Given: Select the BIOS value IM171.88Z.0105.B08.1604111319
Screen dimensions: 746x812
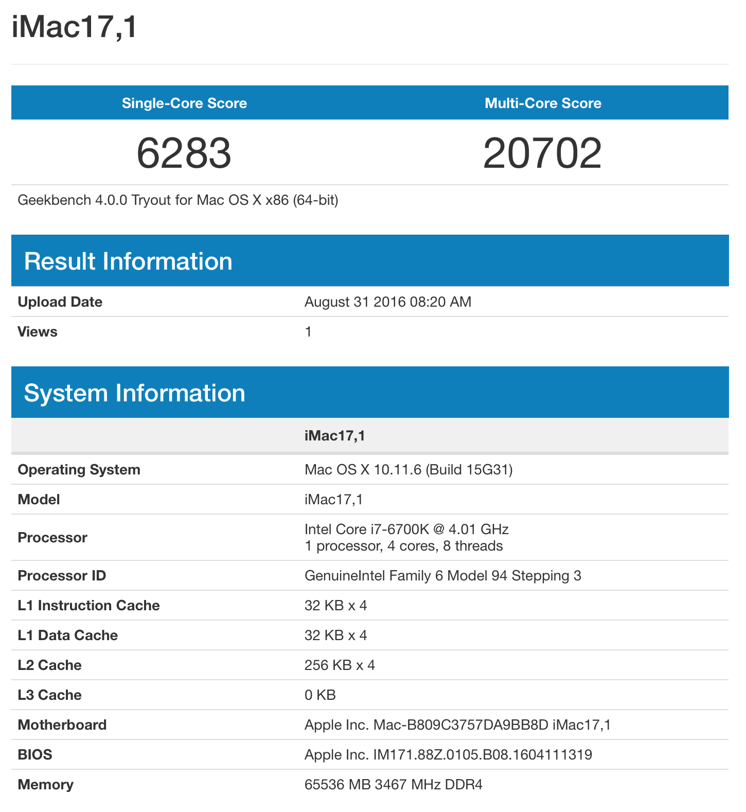Looking at the screenshot, I should [448, 754].
